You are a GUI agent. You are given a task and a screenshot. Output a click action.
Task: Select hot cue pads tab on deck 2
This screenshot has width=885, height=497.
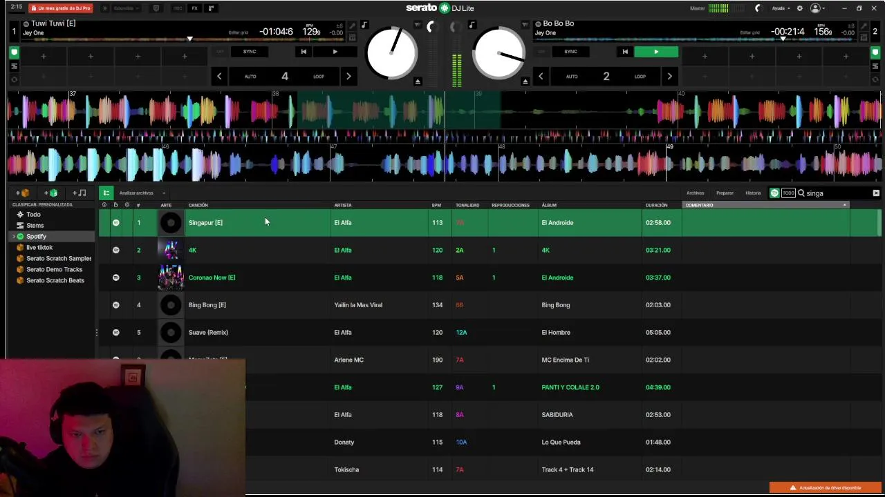[875, 52]
